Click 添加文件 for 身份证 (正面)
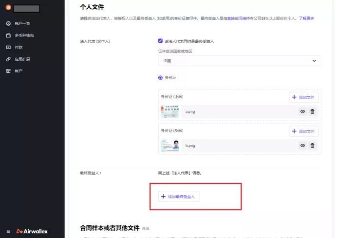 click(x=304, y=97)
